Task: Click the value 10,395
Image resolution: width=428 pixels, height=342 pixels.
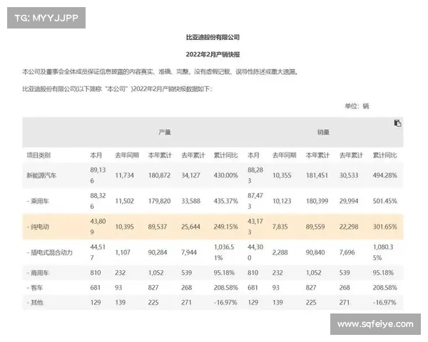Action: pyautogui.click(x=124, y=227)
